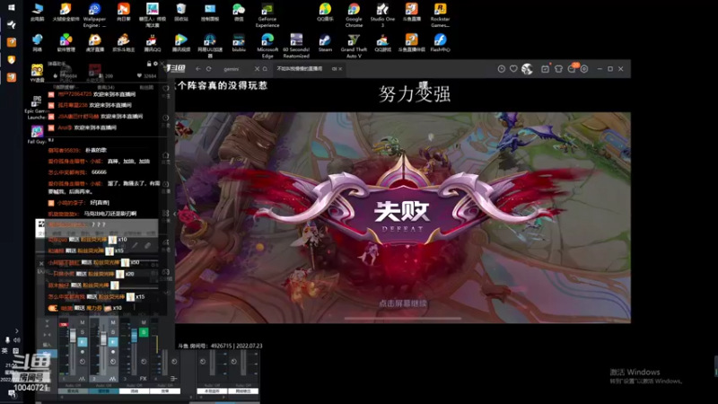Click 点击屏幕继续 on the defeat screen

[x=403, y=303]
